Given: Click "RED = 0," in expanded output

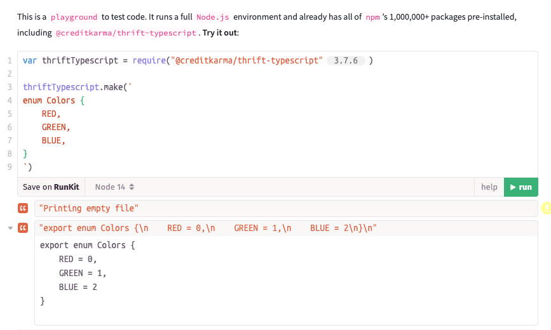Looking at the screenshot, I should coord(78,259).
